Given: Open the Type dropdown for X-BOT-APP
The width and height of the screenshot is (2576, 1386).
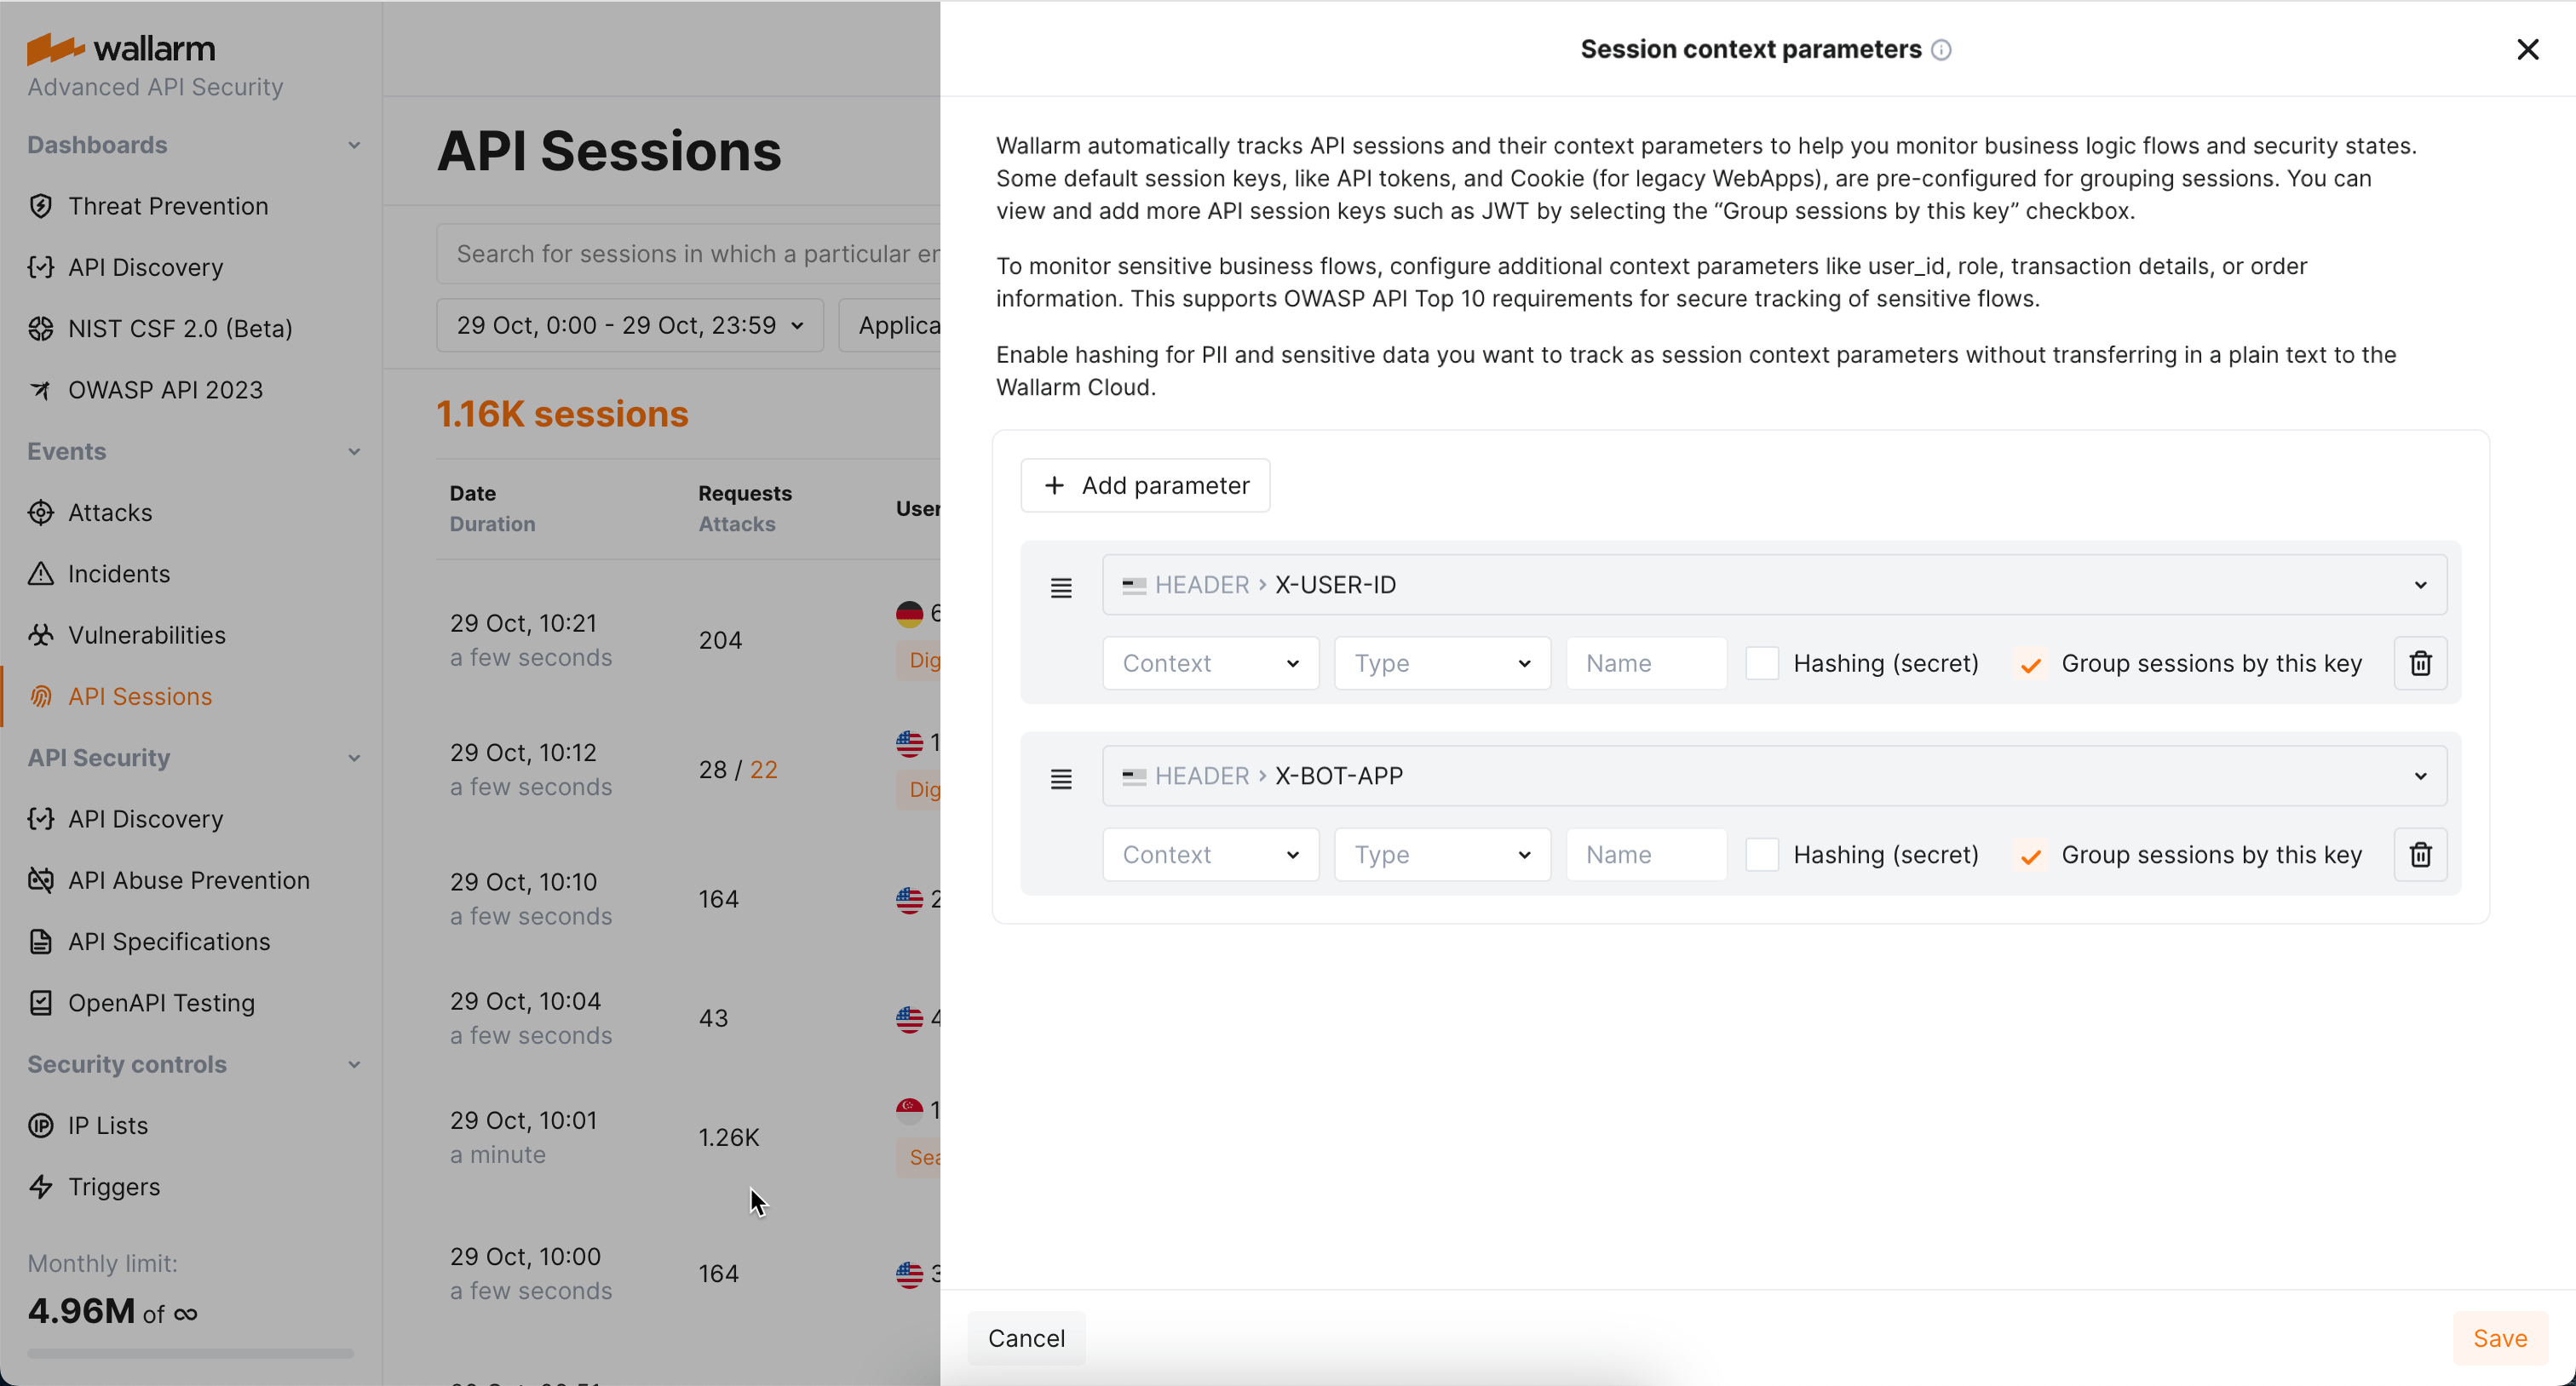Looking at the screenshot, I should click(1442, 855).
